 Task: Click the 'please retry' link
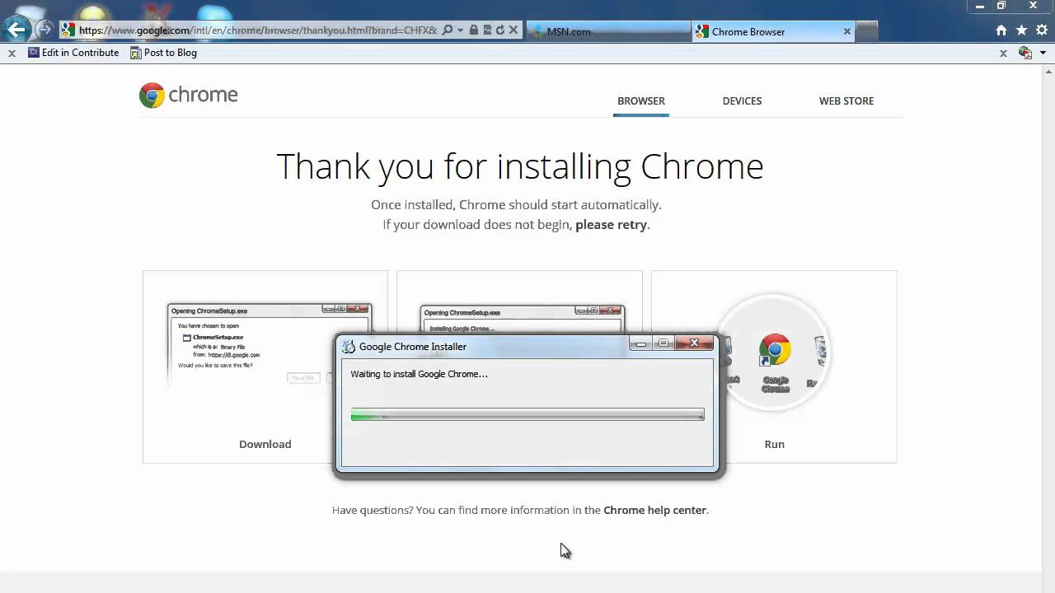(x=611, y=224)
